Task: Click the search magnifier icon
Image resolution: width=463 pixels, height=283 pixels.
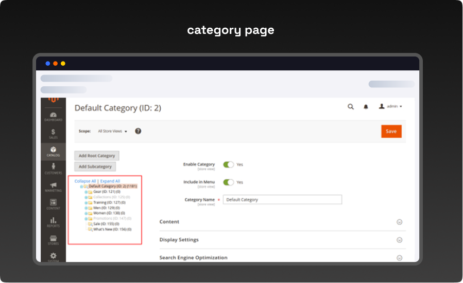Action: 351,107
